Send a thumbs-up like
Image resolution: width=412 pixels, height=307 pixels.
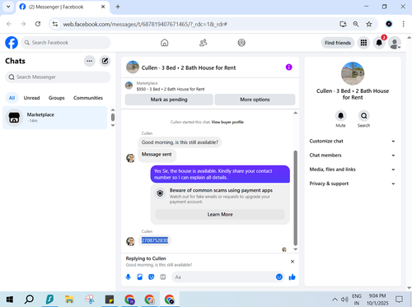(292, 277)
